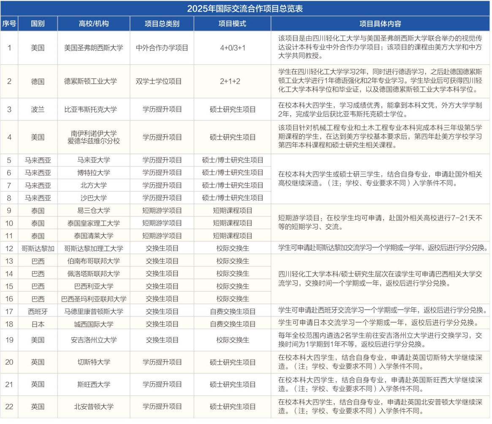492x424 pixels.
Task: Select the 中外合作办学项目 cell
Action: click(x=162, y=48)
